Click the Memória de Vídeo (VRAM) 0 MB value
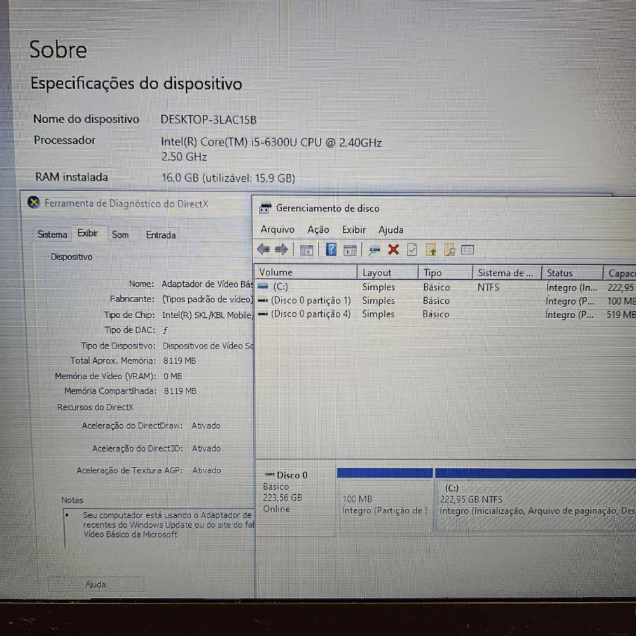This screenshot has height=636, width=636. click(x=172, y=376)
